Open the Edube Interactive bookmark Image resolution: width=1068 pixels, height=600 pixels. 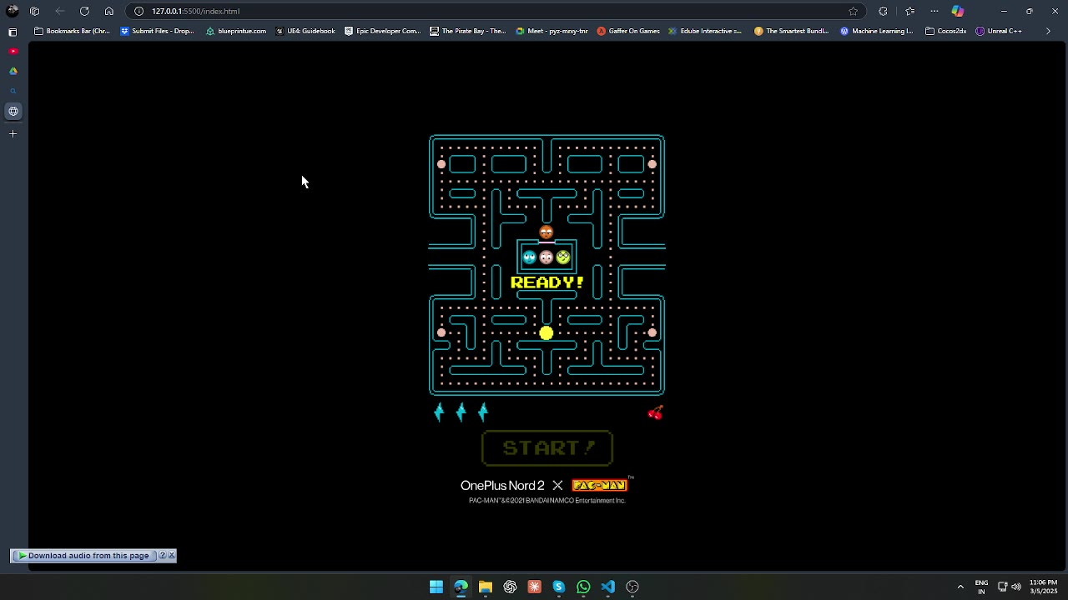coord(704,31)
